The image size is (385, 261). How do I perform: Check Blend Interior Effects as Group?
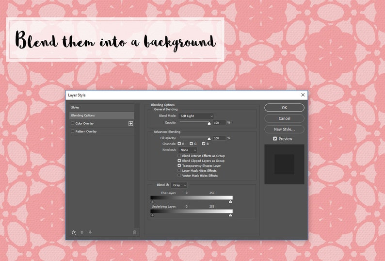(x=179, y=156)
